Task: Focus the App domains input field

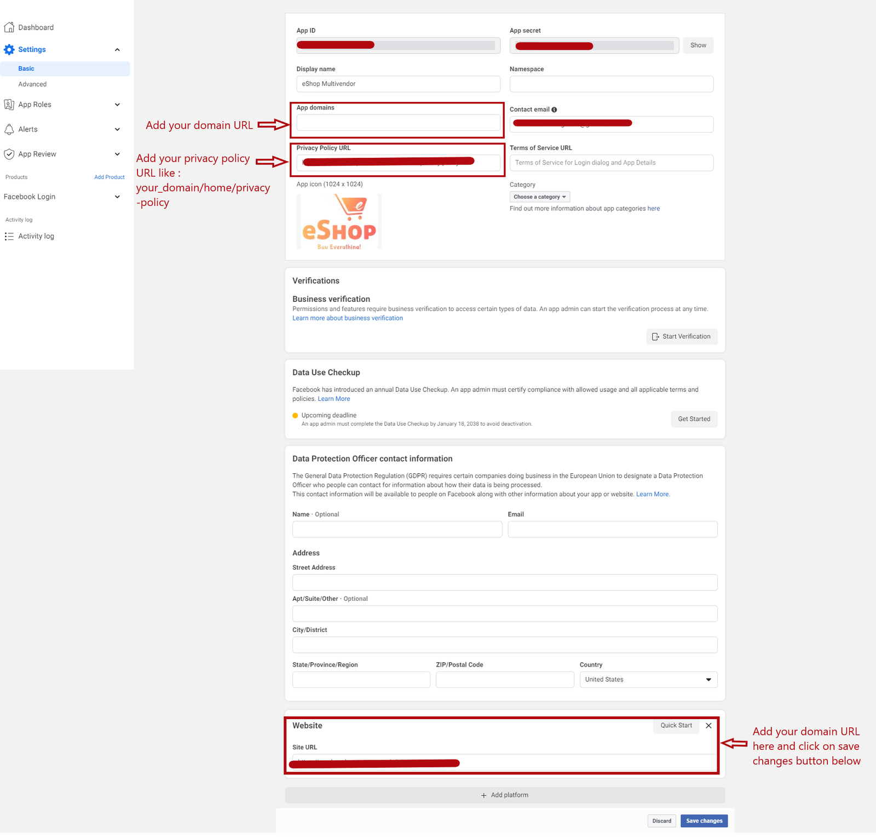Action: (x=398, y=123)
